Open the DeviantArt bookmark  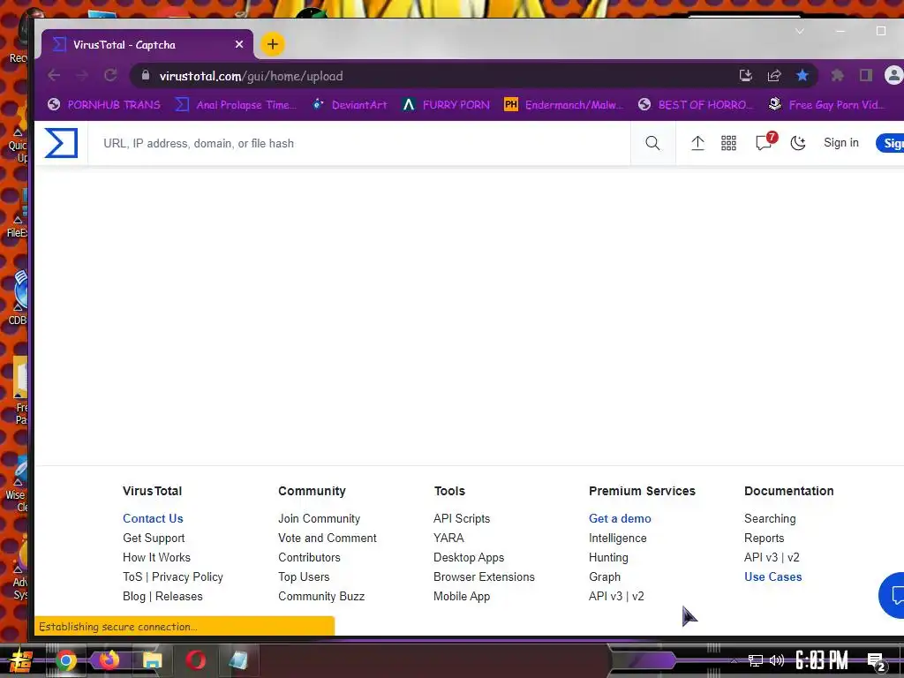pos(350,104)
